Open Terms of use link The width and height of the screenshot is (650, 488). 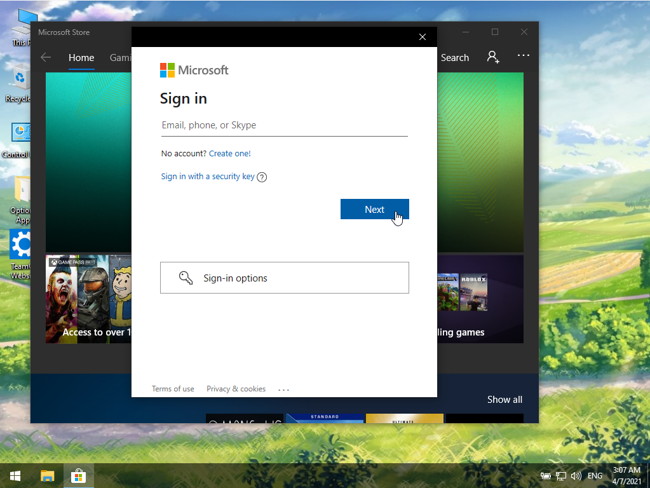point(173,389)
